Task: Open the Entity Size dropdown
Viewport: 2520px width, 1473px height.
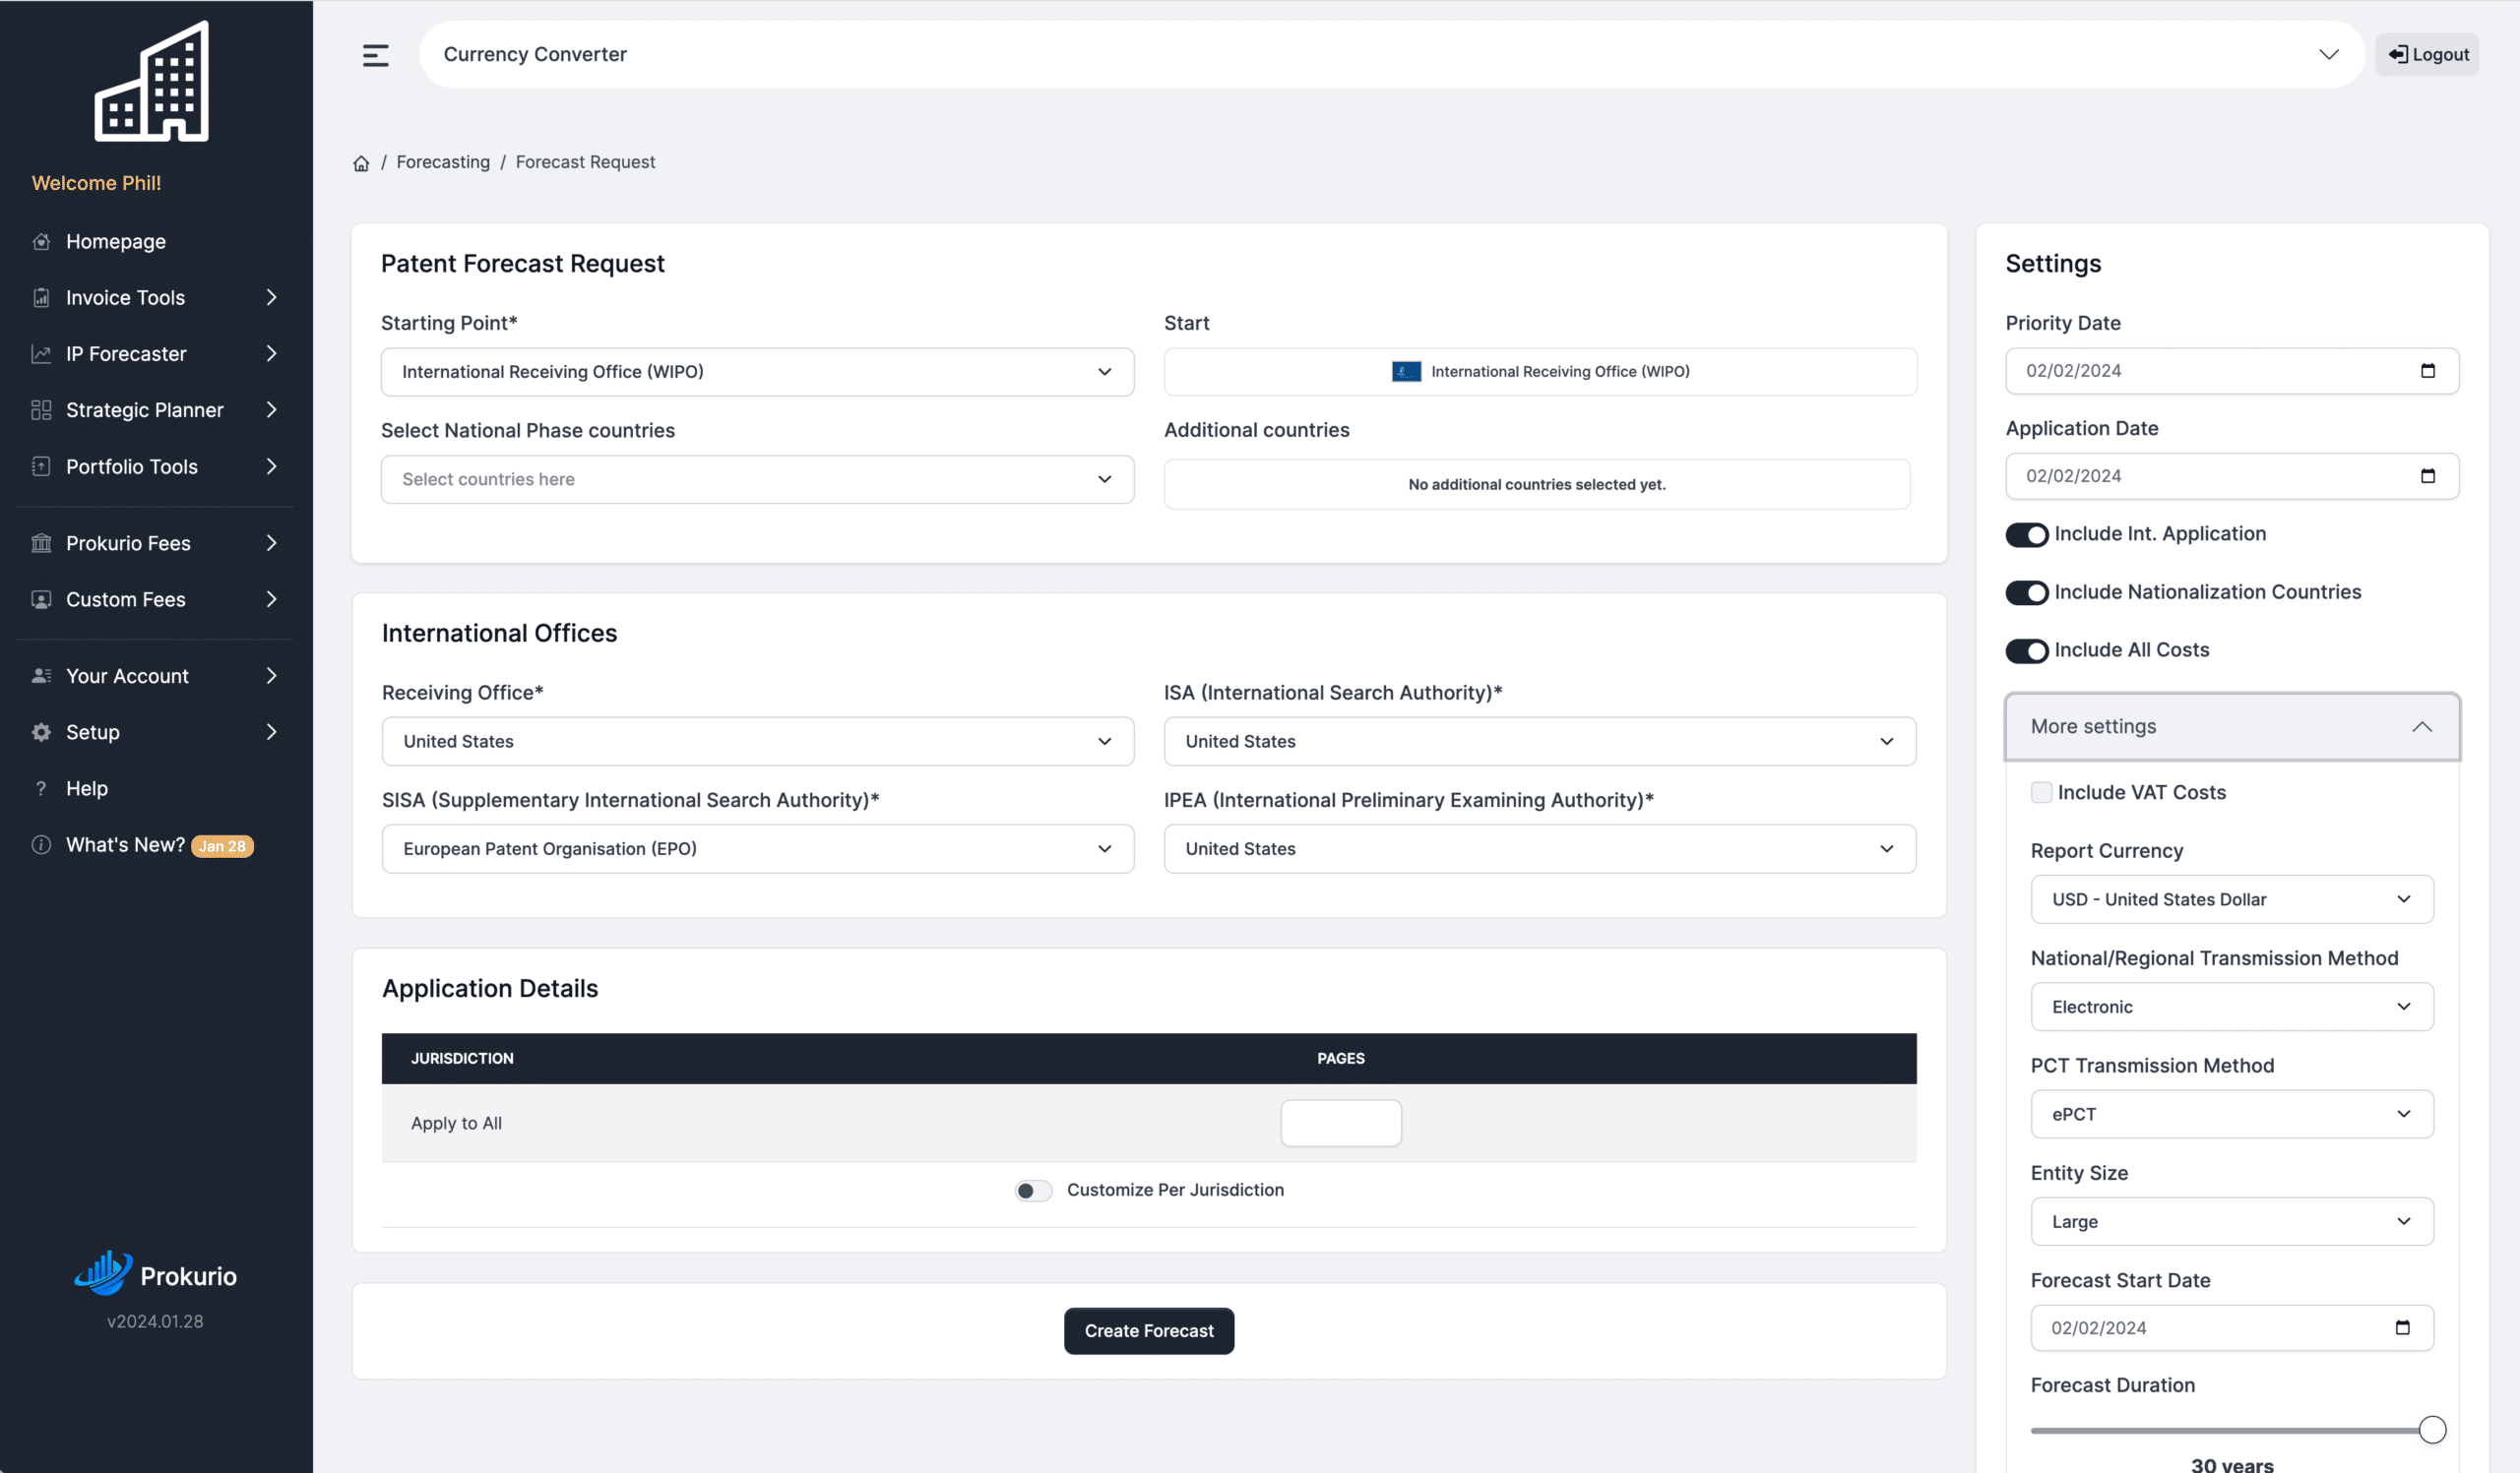Action: pos(2231,1221)
